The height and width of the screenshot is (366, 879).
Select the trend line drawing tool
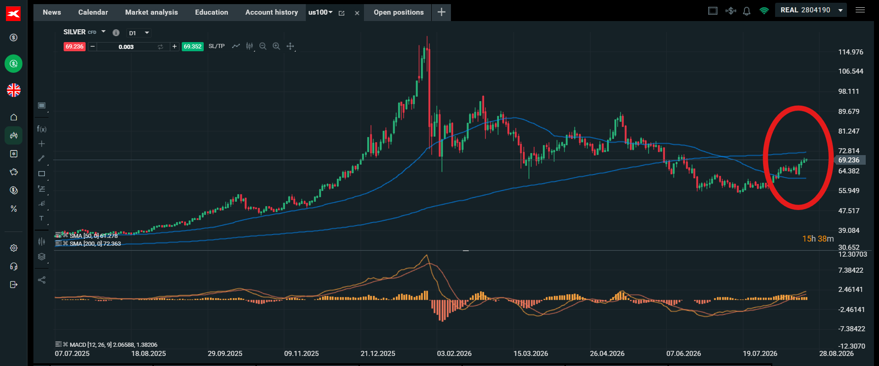42,158
